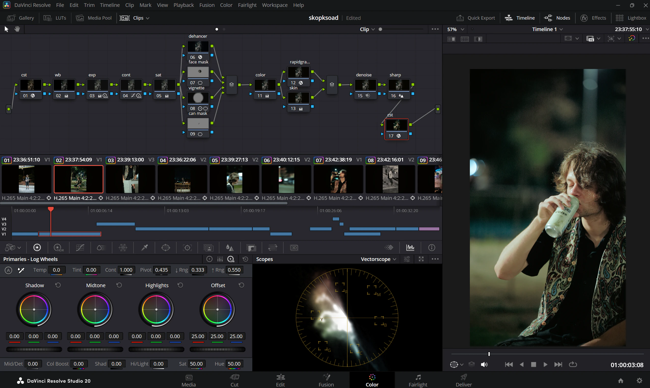The image size is (650, 388).
Task: Open the Keyframes palette icon
Action: click(x=389, y=247)
